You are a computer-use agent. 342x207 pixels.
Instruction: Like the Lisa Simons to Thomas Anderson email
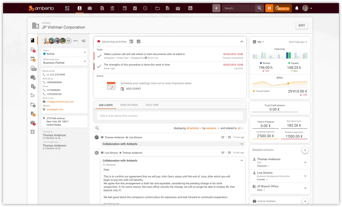(x=223, y=153)
